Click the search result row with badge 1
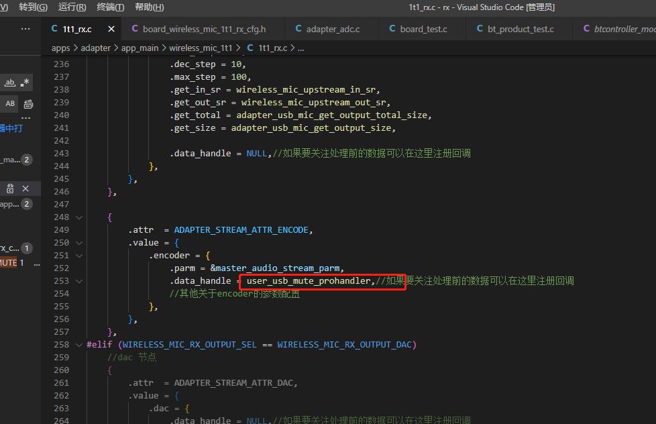The height and width of the screenshot is (424, 656). (21, 248)
